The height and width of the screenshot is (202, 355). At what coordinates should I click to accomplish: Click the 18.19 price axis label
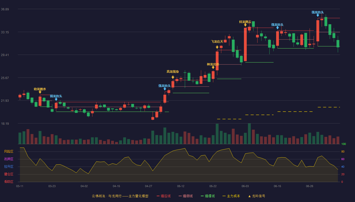5,124
